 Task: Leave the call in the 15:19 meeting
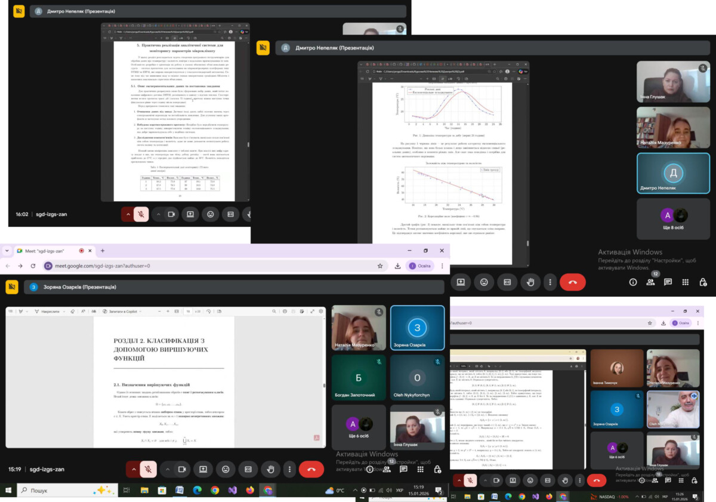[311, 469]
